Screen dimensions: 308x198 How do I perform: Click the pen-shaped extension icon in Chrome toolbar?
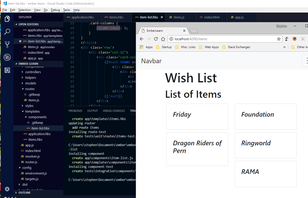[x=287, y=39]
